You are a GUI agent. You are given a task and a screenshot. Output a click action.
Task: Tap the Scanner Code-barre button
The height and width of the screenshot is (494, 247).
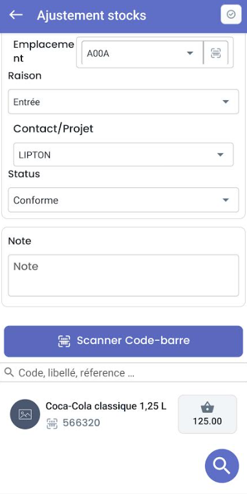click(x=124, y=341)
